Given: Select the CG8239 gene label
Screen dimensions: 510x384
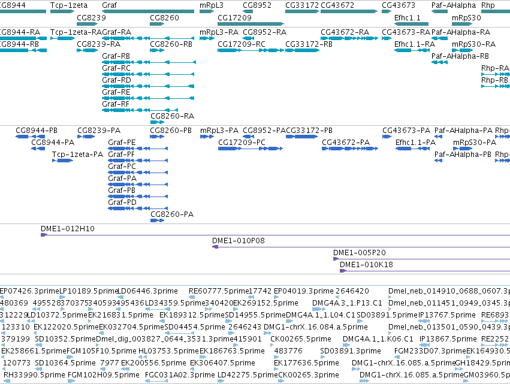Looking at the screenshot, I should pyautogui.click(x=92, y=17).
